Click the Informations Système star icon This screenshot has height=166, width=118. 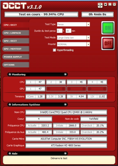click(x=10, y=105)
